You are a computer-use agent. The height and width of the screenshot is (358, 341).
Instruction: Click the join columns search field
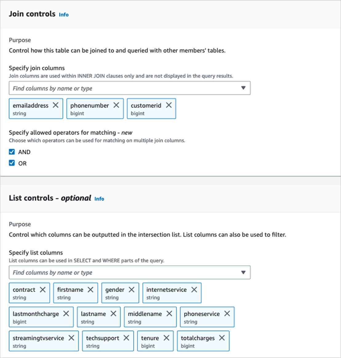click(123, 88)
